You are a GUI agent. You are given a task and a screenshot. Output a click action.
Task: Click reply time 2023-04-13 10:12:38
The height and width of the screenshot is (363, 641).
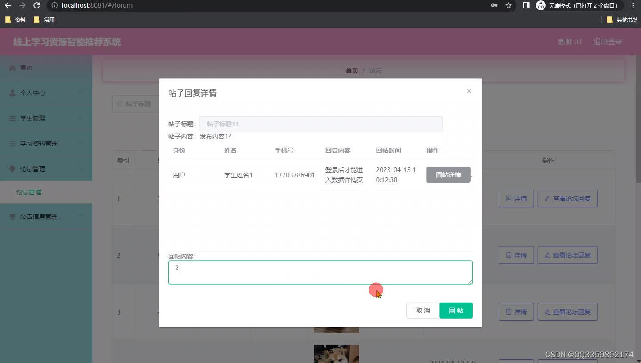point(396,175)
